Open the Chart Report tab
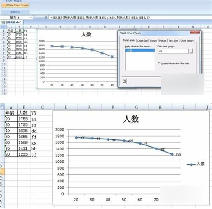The height and width of the screenshot is (209, 212). coord(187,41)
